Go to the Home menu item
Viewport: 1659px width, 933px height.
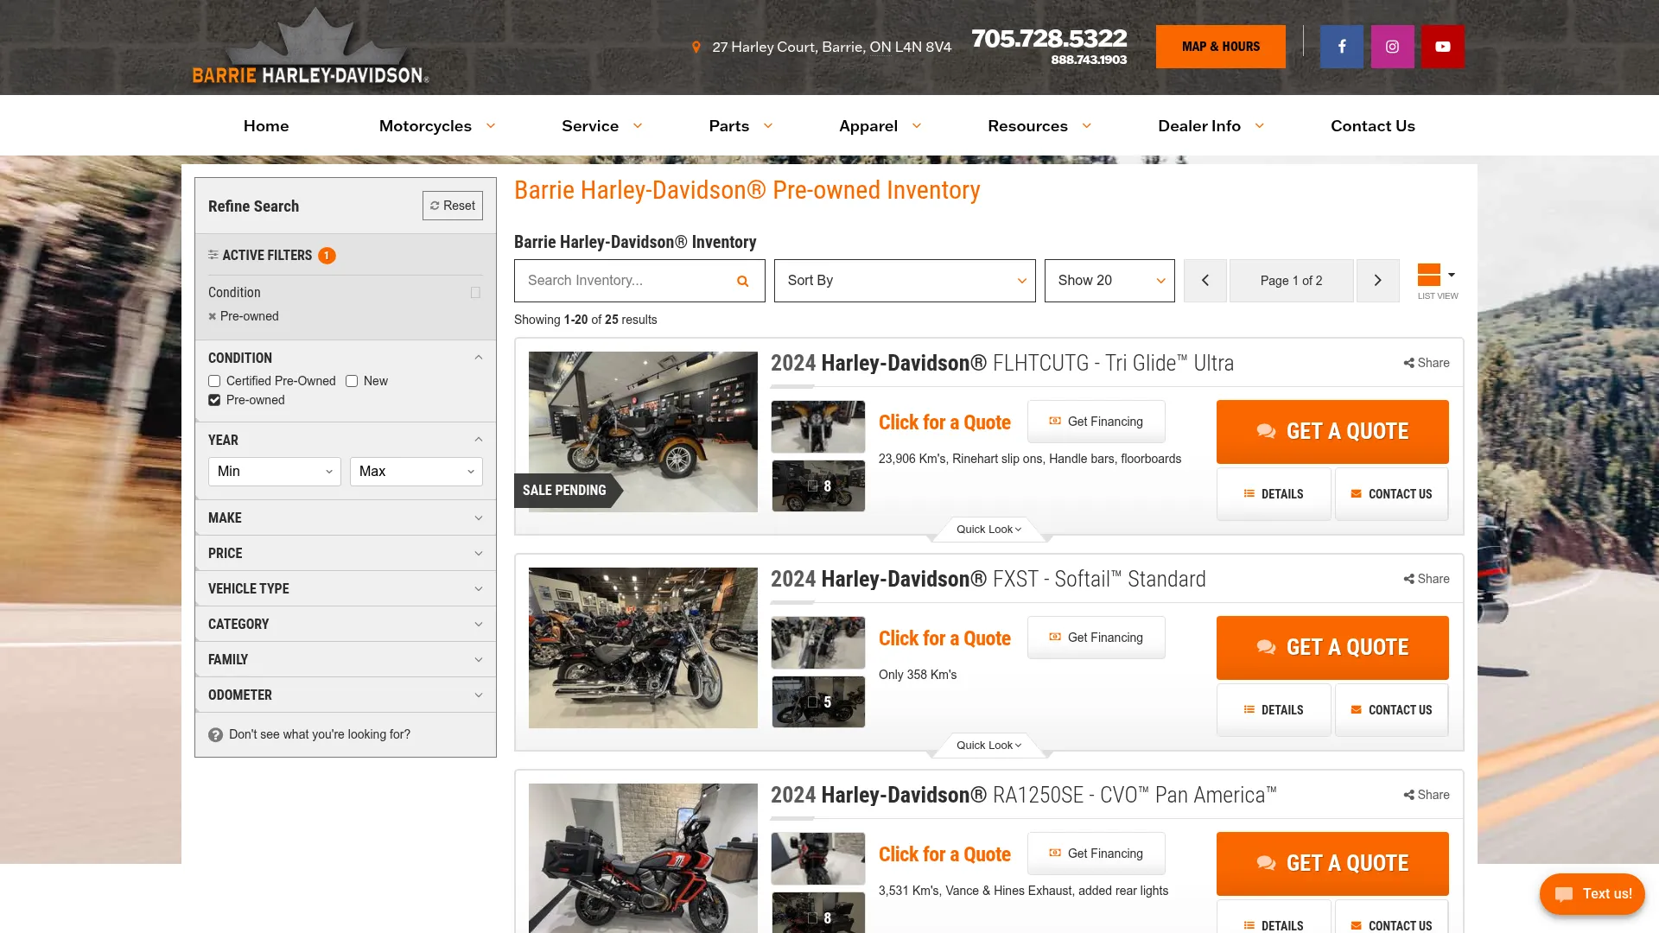tap(266, 126)
